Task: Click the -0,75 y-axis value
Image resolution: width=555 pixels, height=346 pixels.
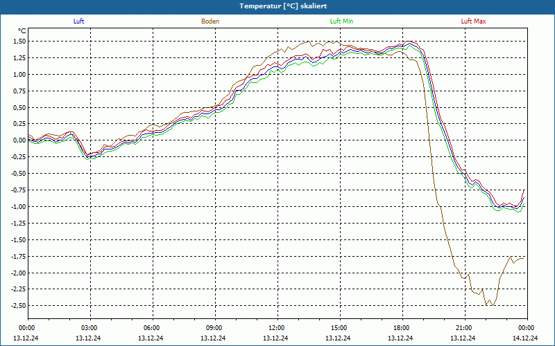Action: point(19,190)
